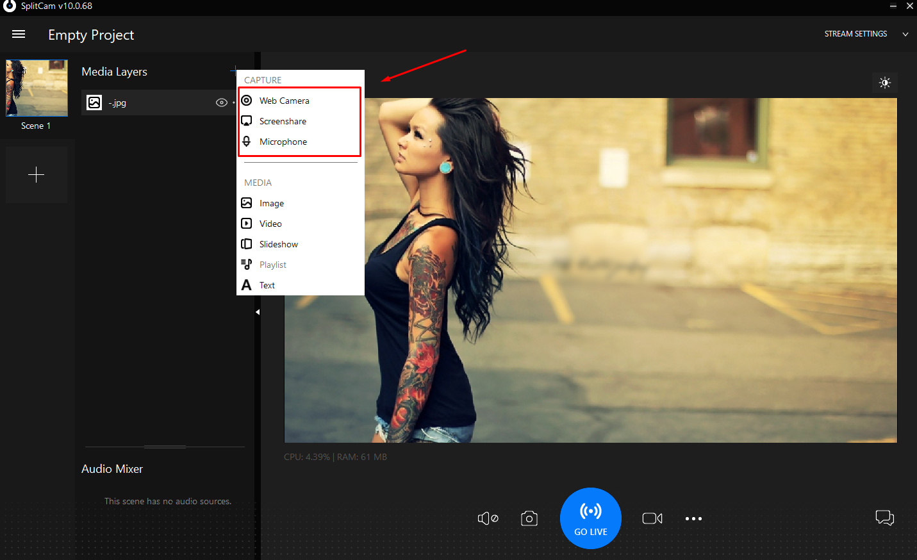Select Web Camera from capture menu
The width and height of the screenshot is (917, 560).
tap(284, 101)
